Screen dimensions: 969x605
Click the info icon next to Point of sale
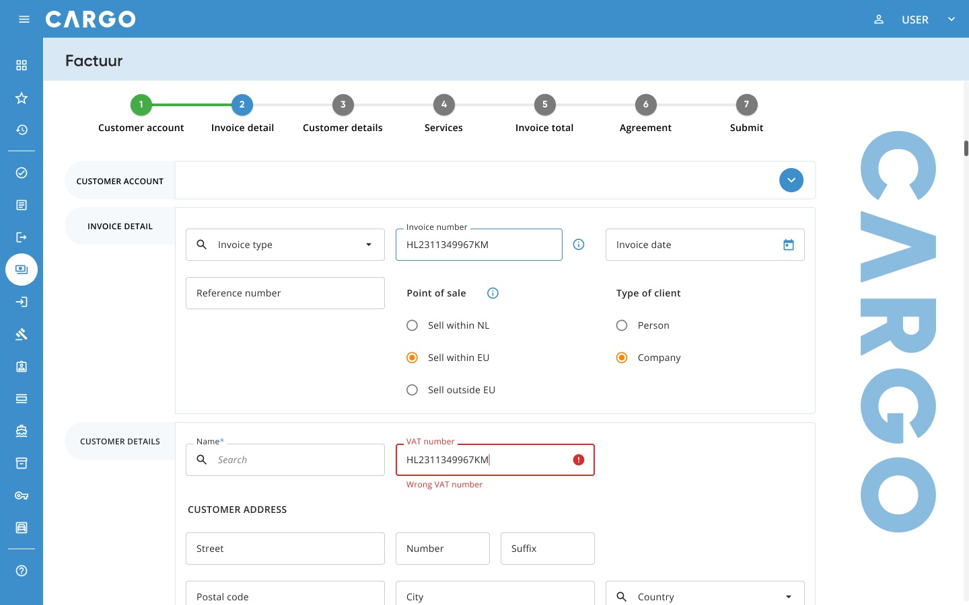(493, 293)
